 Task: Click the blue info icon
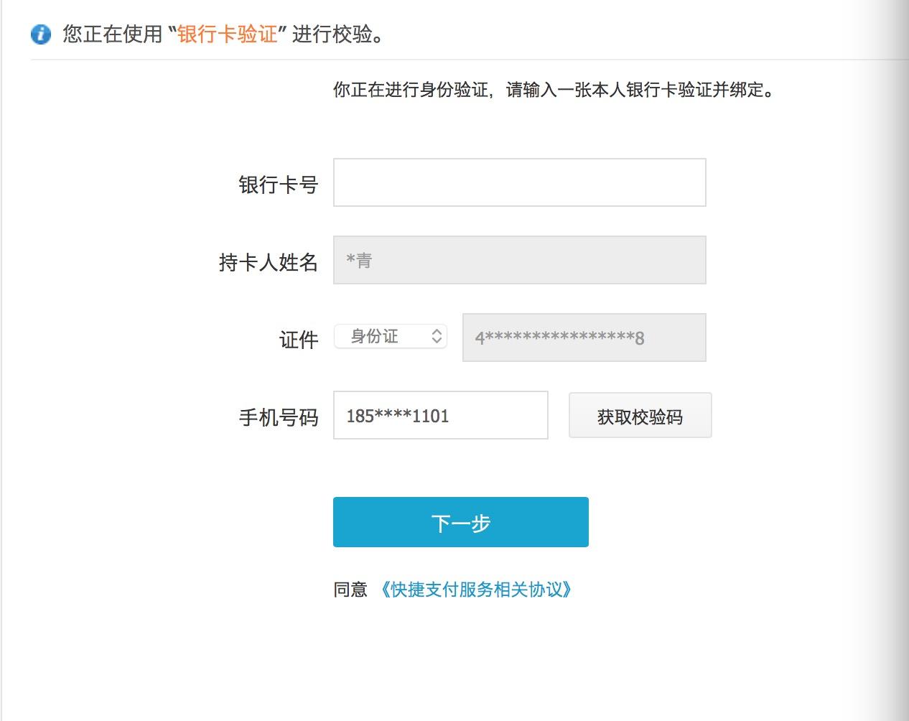coord(41,34)
